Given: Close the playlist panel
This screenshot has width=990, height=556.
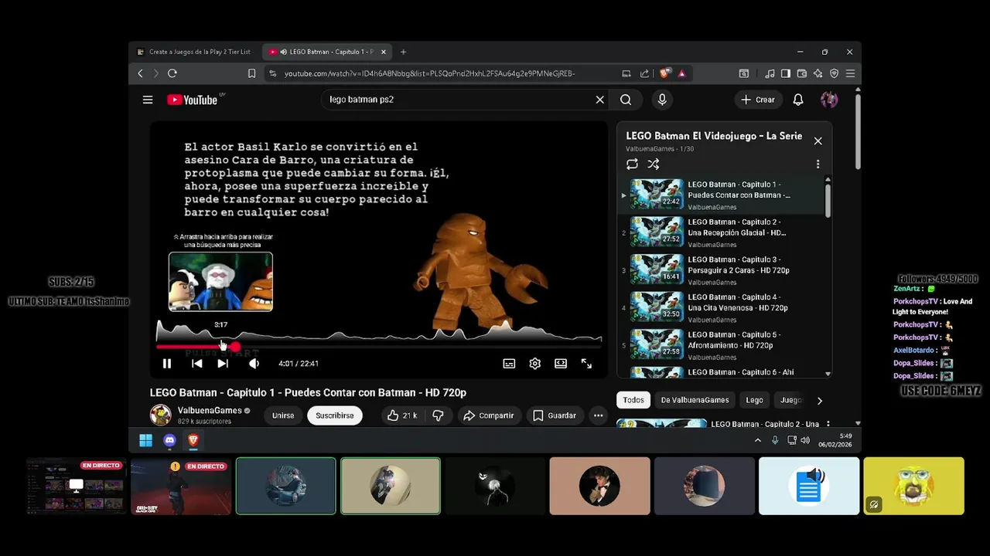Looking at the screenshot, I should [818, 141].
